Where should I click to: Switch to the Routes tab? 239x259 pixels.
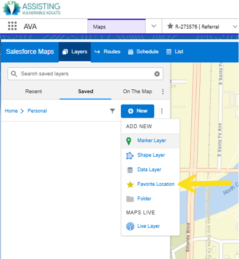point(107,52)
